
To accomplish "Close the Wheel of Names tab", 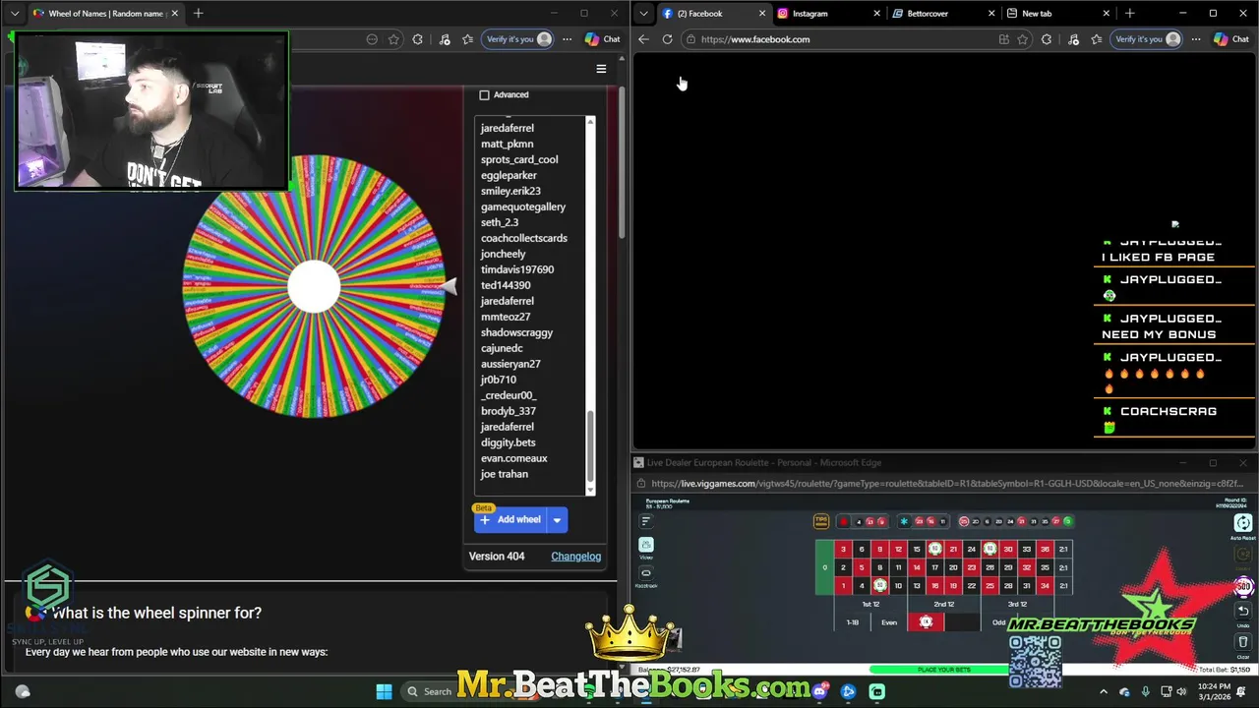I will [x=174, y=14].
